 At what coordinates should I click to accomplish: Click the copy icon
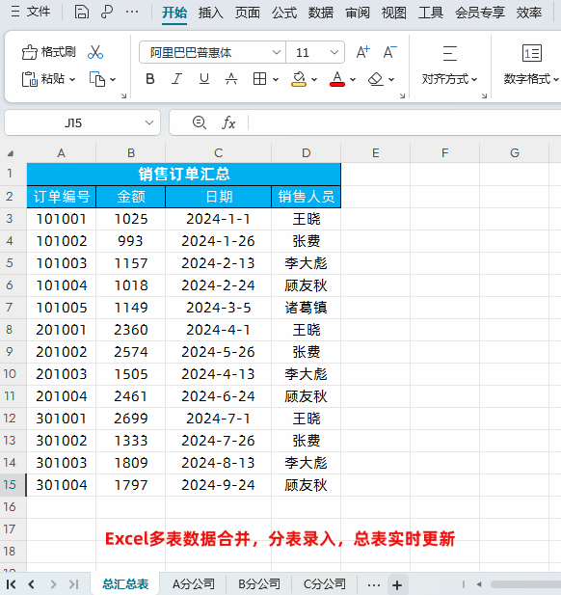[x=97, y=79]
